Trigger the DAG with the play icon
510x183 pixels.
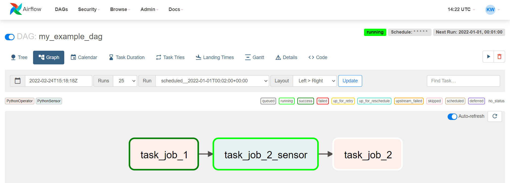pos(488,57)
